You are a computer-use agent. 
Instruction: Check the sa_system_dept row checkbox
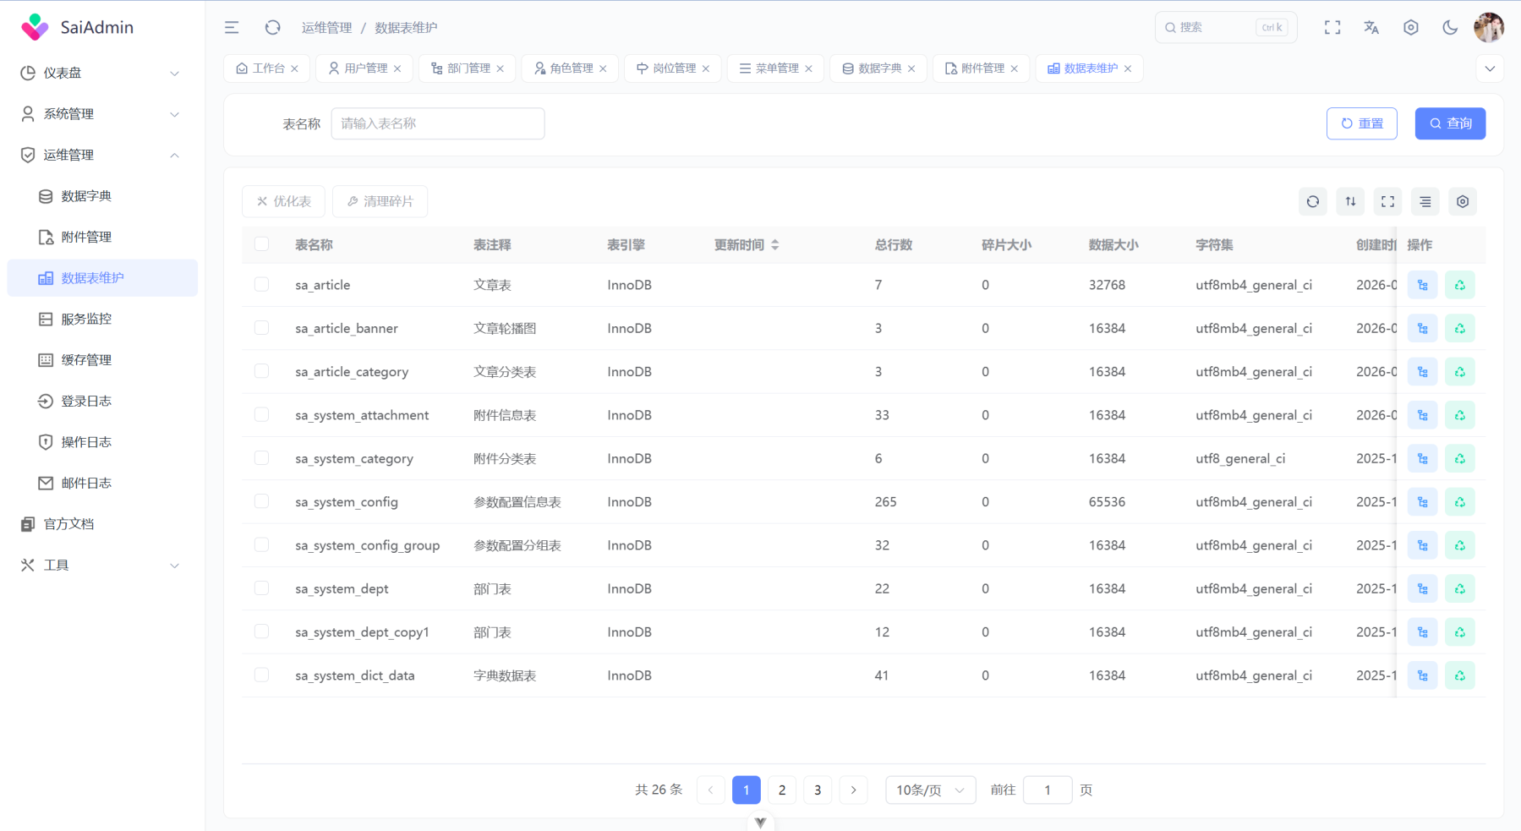click(x=261, y=588)
